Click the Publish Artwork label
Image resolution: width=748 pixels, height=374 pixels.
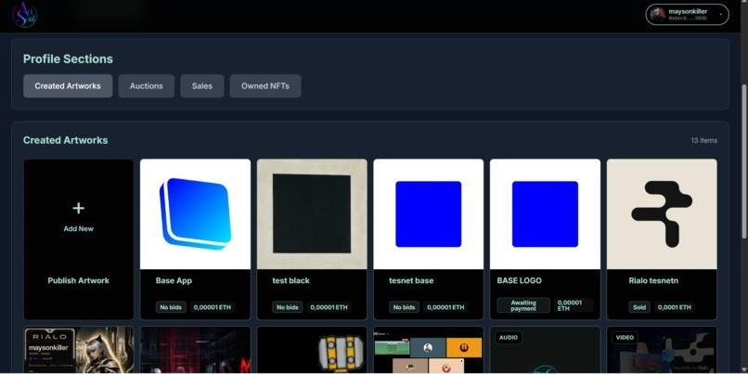[x=78, y=280]
